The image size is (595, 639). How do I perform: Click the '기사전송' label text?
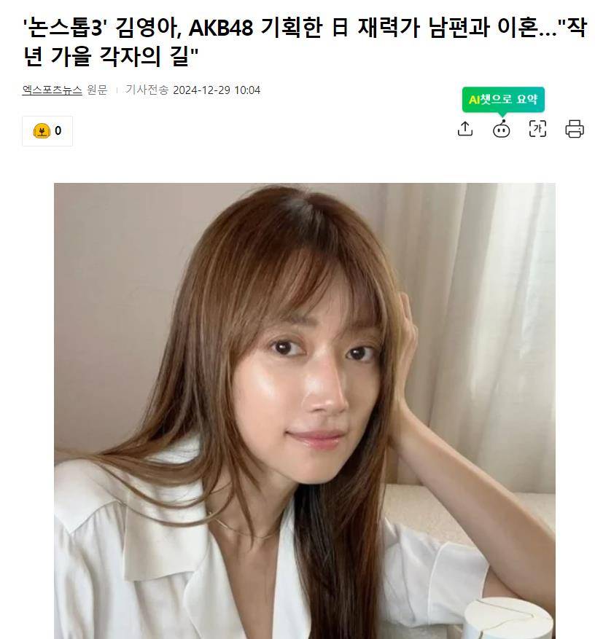click(x=147, y=90)
